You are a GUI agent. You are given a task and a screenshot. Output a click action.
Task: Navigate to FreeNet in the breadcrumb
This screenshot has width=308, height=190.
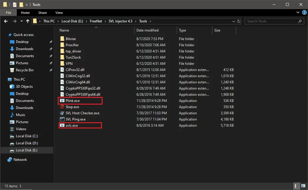[96, 21]
